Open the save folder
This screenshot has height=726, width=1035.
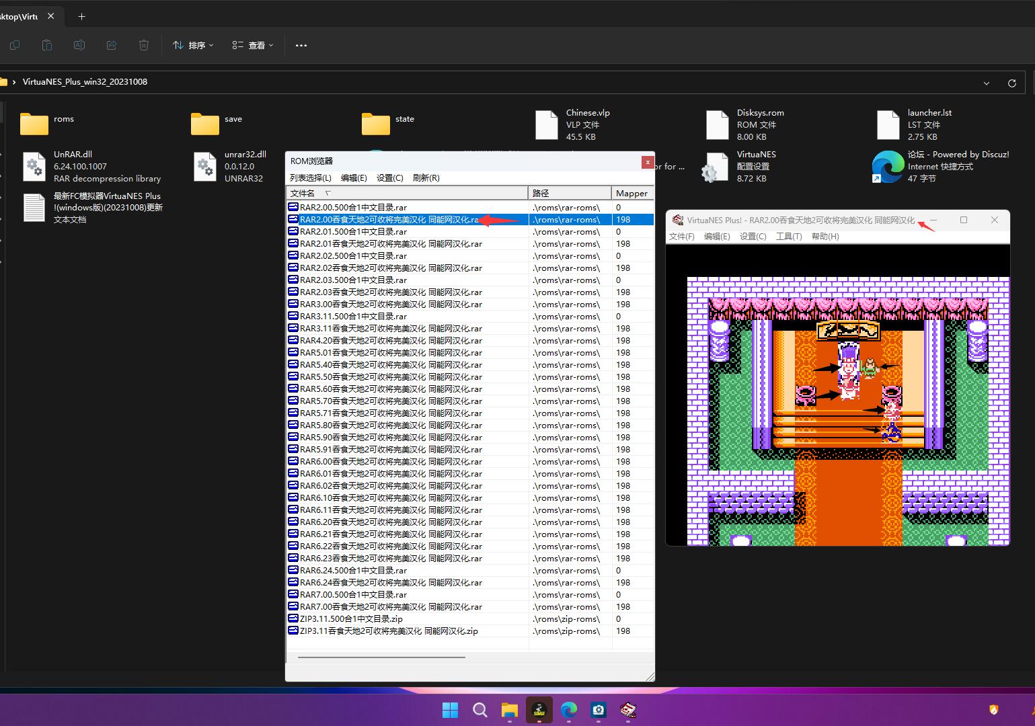pyautogui.click(x=217, y=124)
